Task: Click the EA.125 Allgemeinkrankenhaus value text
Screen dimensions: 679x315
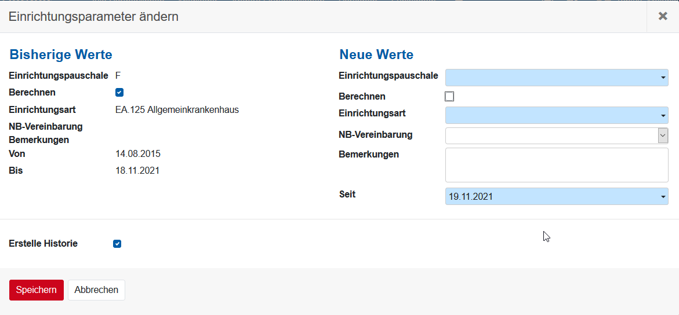Action: pos(177,110)
